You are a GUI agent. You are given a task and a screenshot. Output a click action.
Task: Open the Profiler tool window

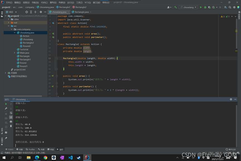pyautogui.click(x=30, y=150)
